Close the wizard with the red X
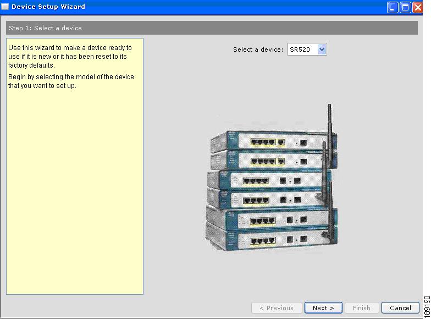The image size is (431, 319). tap(418, 7)
